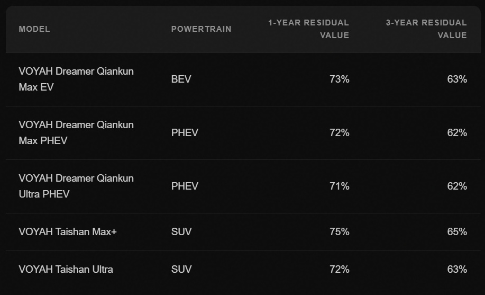Click the MODEL column header
This screenshot has width=485, height=295.
pos(34,29)
